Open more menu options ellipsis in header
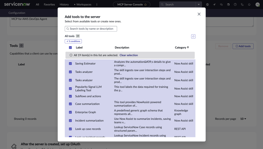The width and height of the screenshot is (263, 149). [97, 5]
